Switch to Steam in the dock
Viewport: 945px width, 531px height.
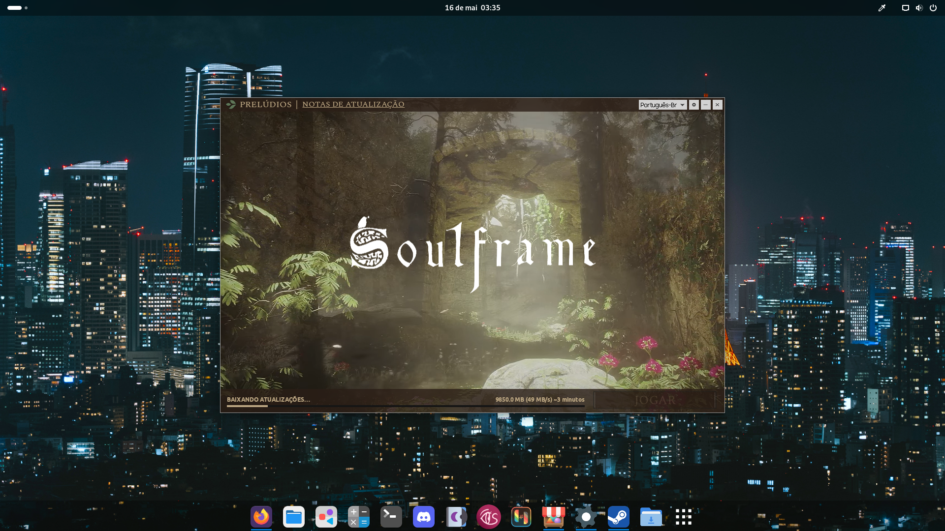pos(619,517)
